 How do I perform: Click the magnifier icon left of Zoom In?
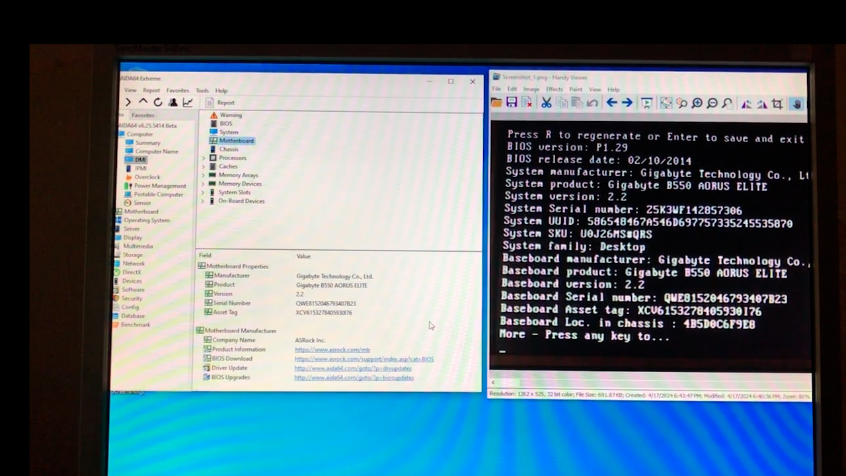point(681,103)
